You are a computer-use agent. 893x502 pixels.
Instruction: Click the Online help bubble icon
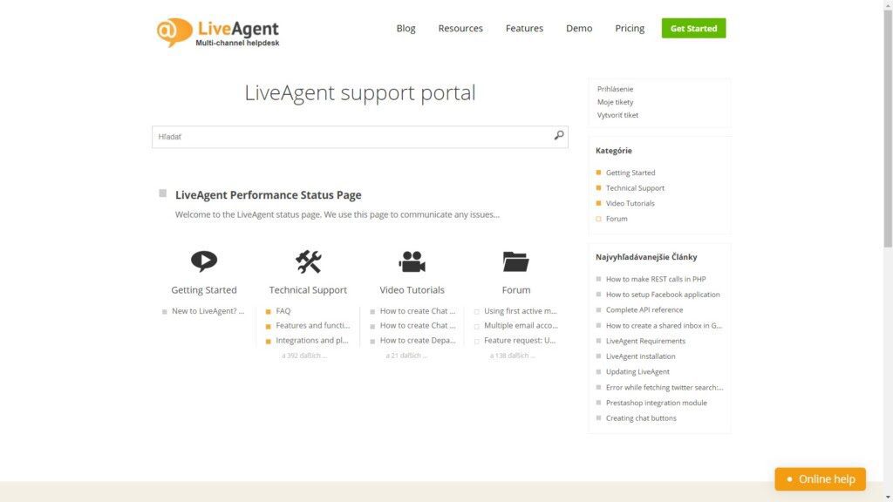click(819, 478)
